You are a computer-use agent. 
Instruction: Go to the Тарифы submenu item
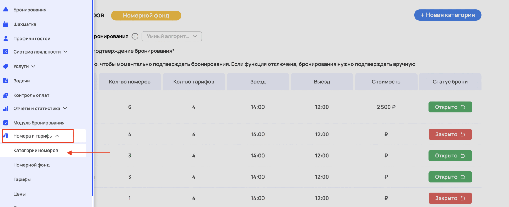click(22, 179)
